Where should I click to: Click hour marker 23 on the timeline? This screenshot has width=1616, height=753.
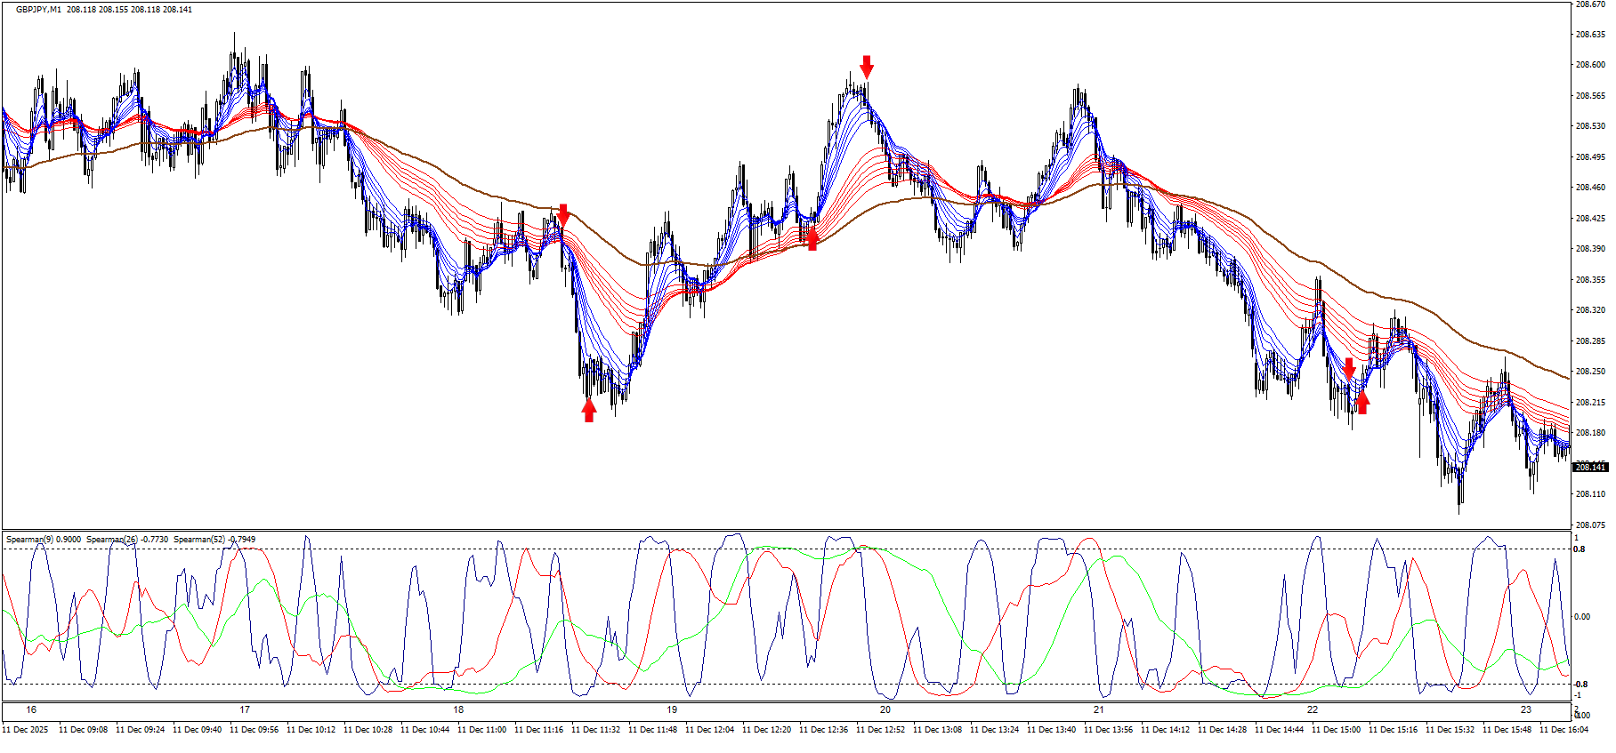click(x=1526, y=709)
